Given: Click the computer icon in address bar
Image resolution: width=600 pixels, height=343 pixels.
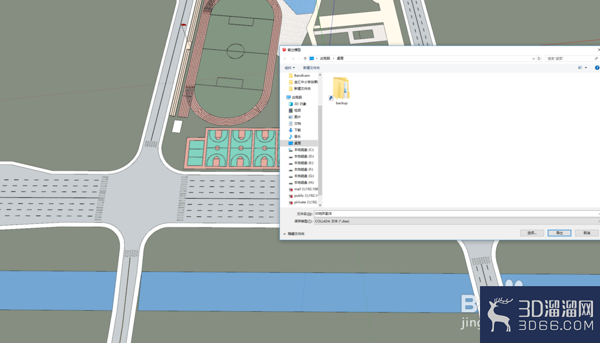Looking at the screenshot, I should pyautogui.click(x=312, y=59).
